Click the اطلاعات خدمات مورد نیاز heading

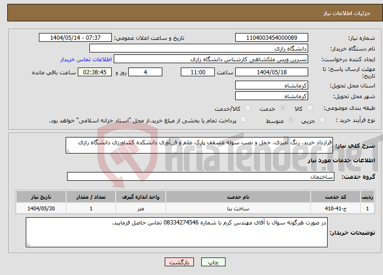tap(341, 160)
